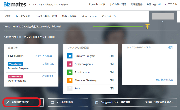Viewport: 180px width, 110px height.
Task: Click the 受講内容 heading
Action: (13, 48)
